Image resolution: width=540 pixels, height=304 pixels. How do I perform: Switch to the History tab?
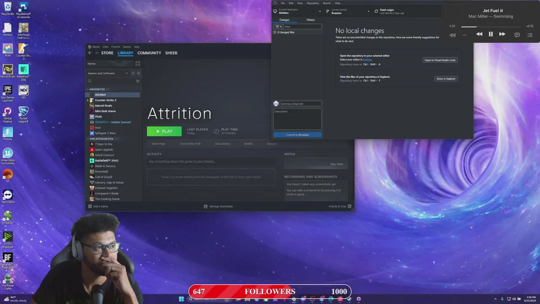pos(310,20)
